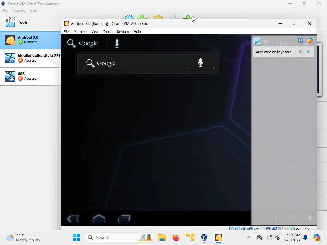This screenshot has height=245, width=327.
Task: Open Machine menu in VirtualBox Manager window
Action: (19, 11)
